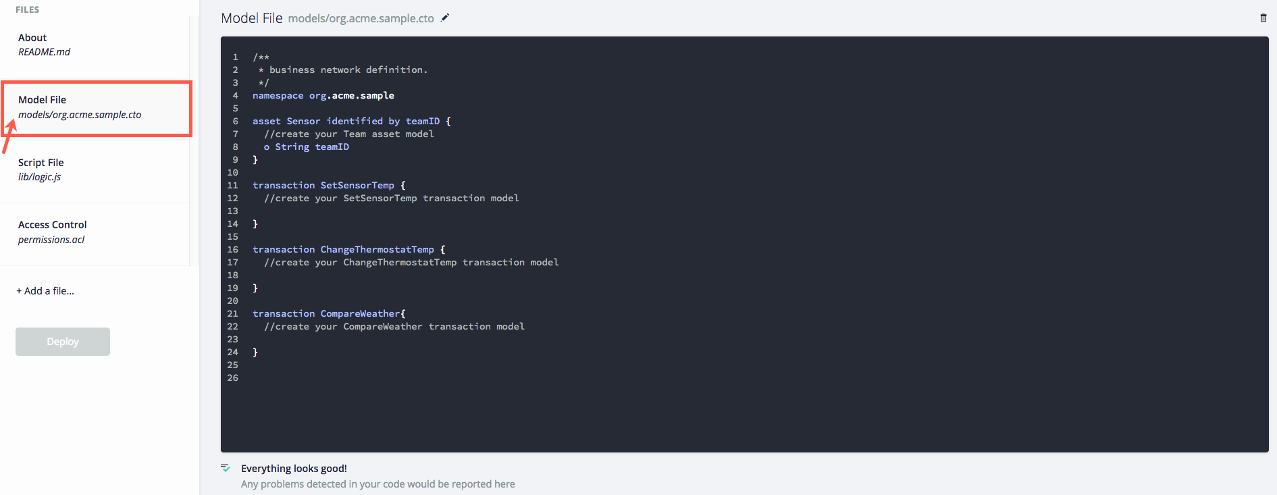Click the SetSensorTemp transaction model comment
The height and width of the screenshot is (495, 1277).
pos(392,199)
